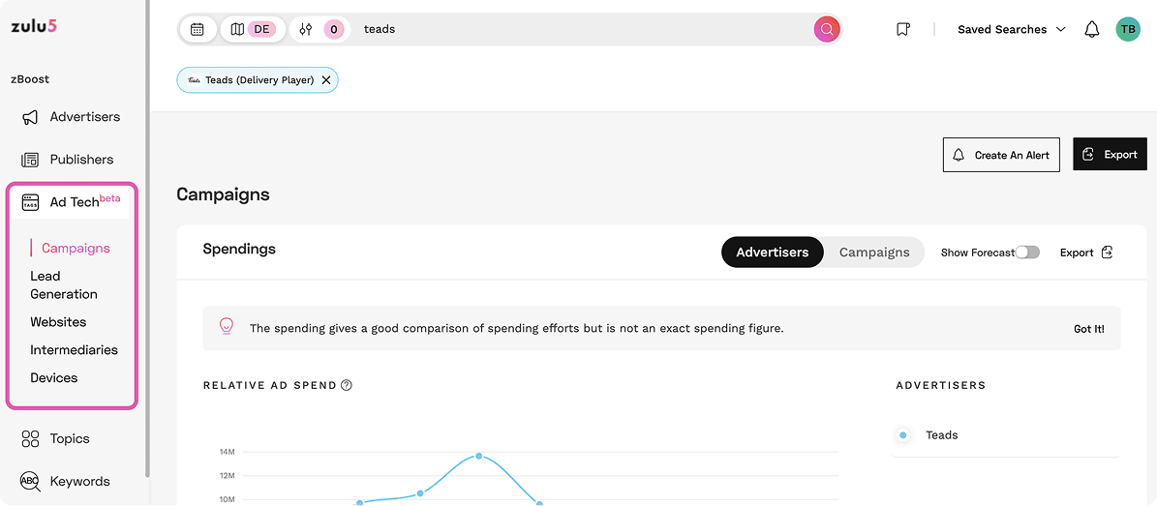Click the peak data point on spend chart

pos(478,456)
